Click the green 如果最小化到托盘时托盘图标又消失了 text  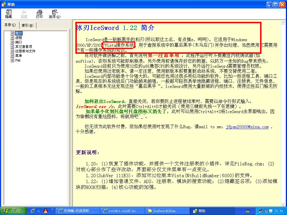128,111
